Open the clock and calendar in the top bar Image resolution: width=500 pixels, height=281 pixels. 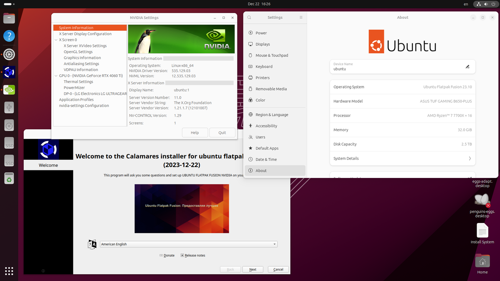tap(259, 4)
